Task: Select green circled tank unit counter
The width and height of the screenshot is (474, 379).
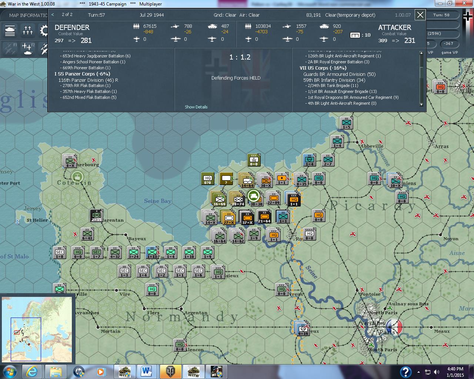Action: [x=254, y=195]
